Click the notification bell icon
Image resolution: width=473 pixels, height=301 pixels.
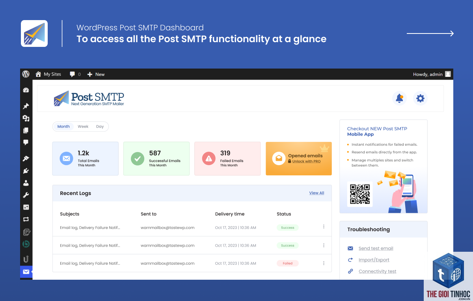tap(399, 98)
